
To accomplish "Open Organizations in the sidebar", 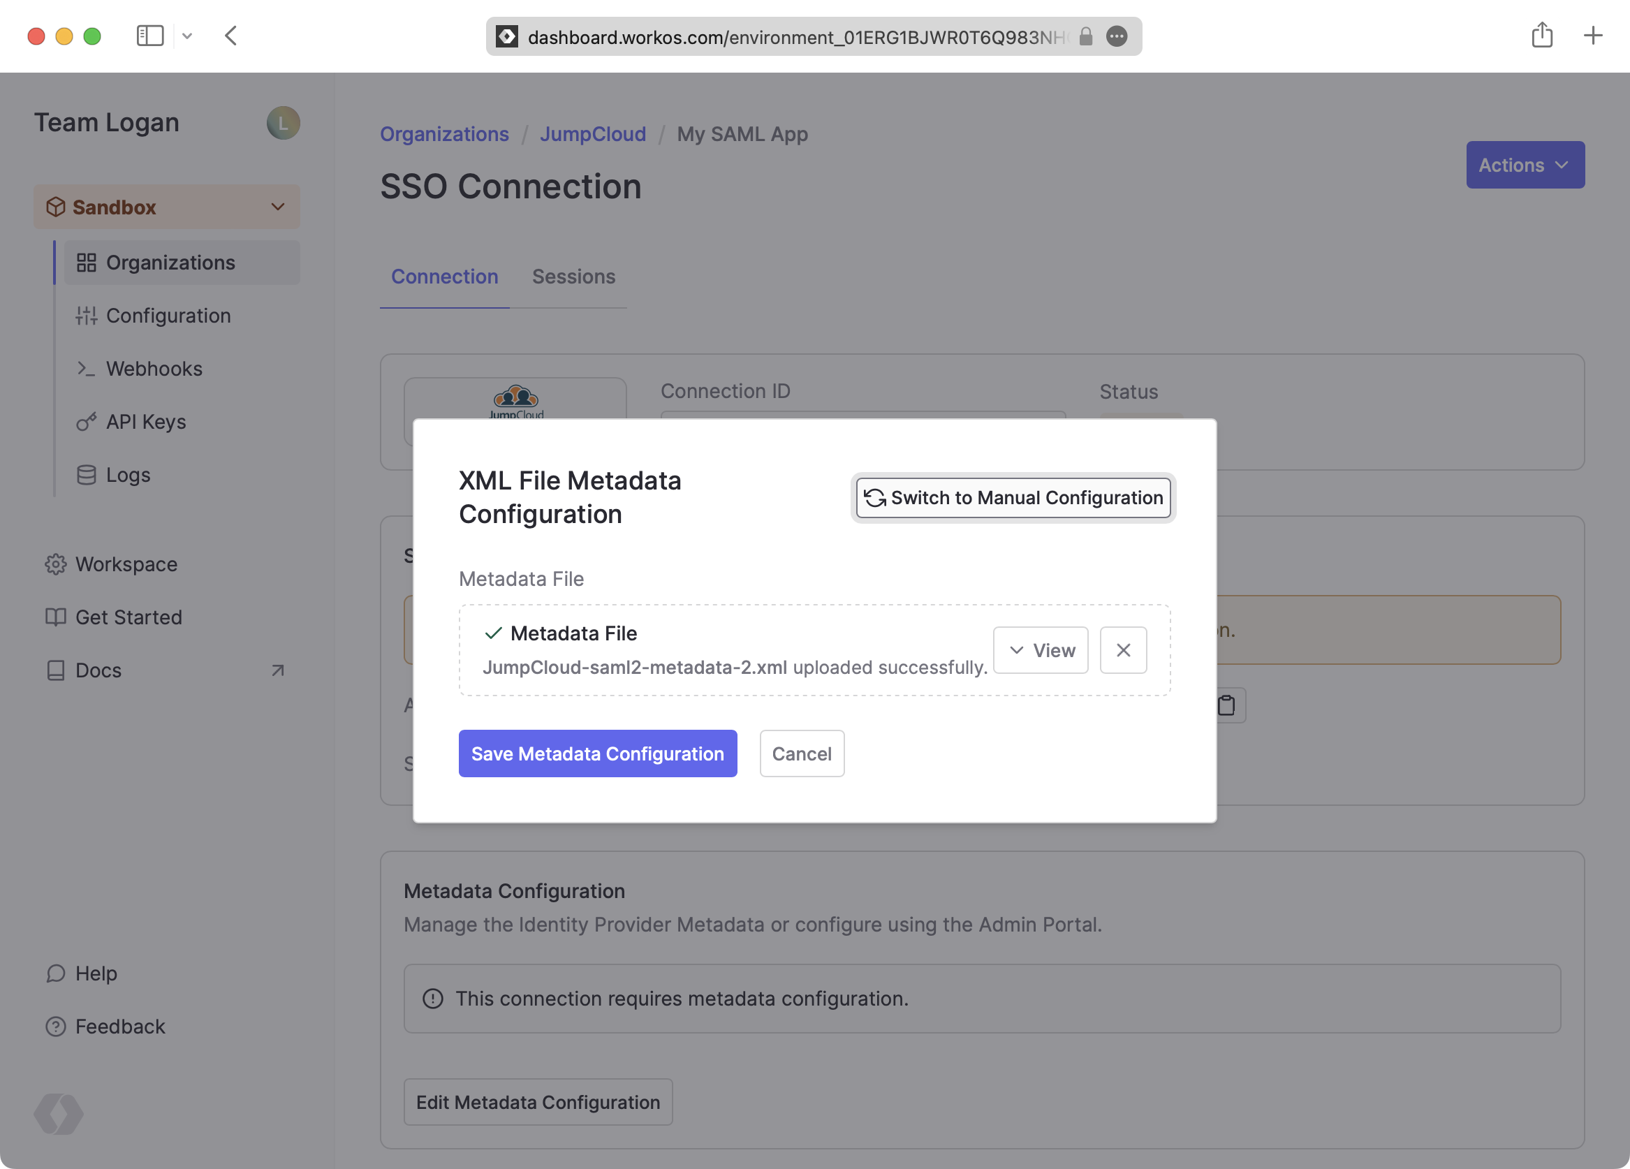I will click(x=170, y=263).
